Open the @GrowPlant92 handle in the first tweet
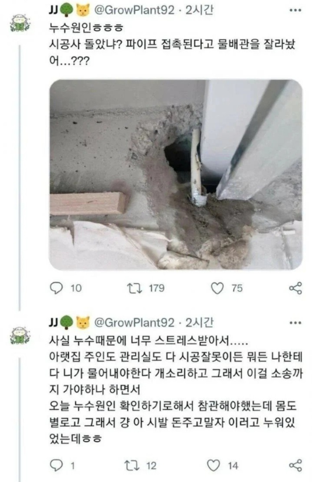 [135, 10]
